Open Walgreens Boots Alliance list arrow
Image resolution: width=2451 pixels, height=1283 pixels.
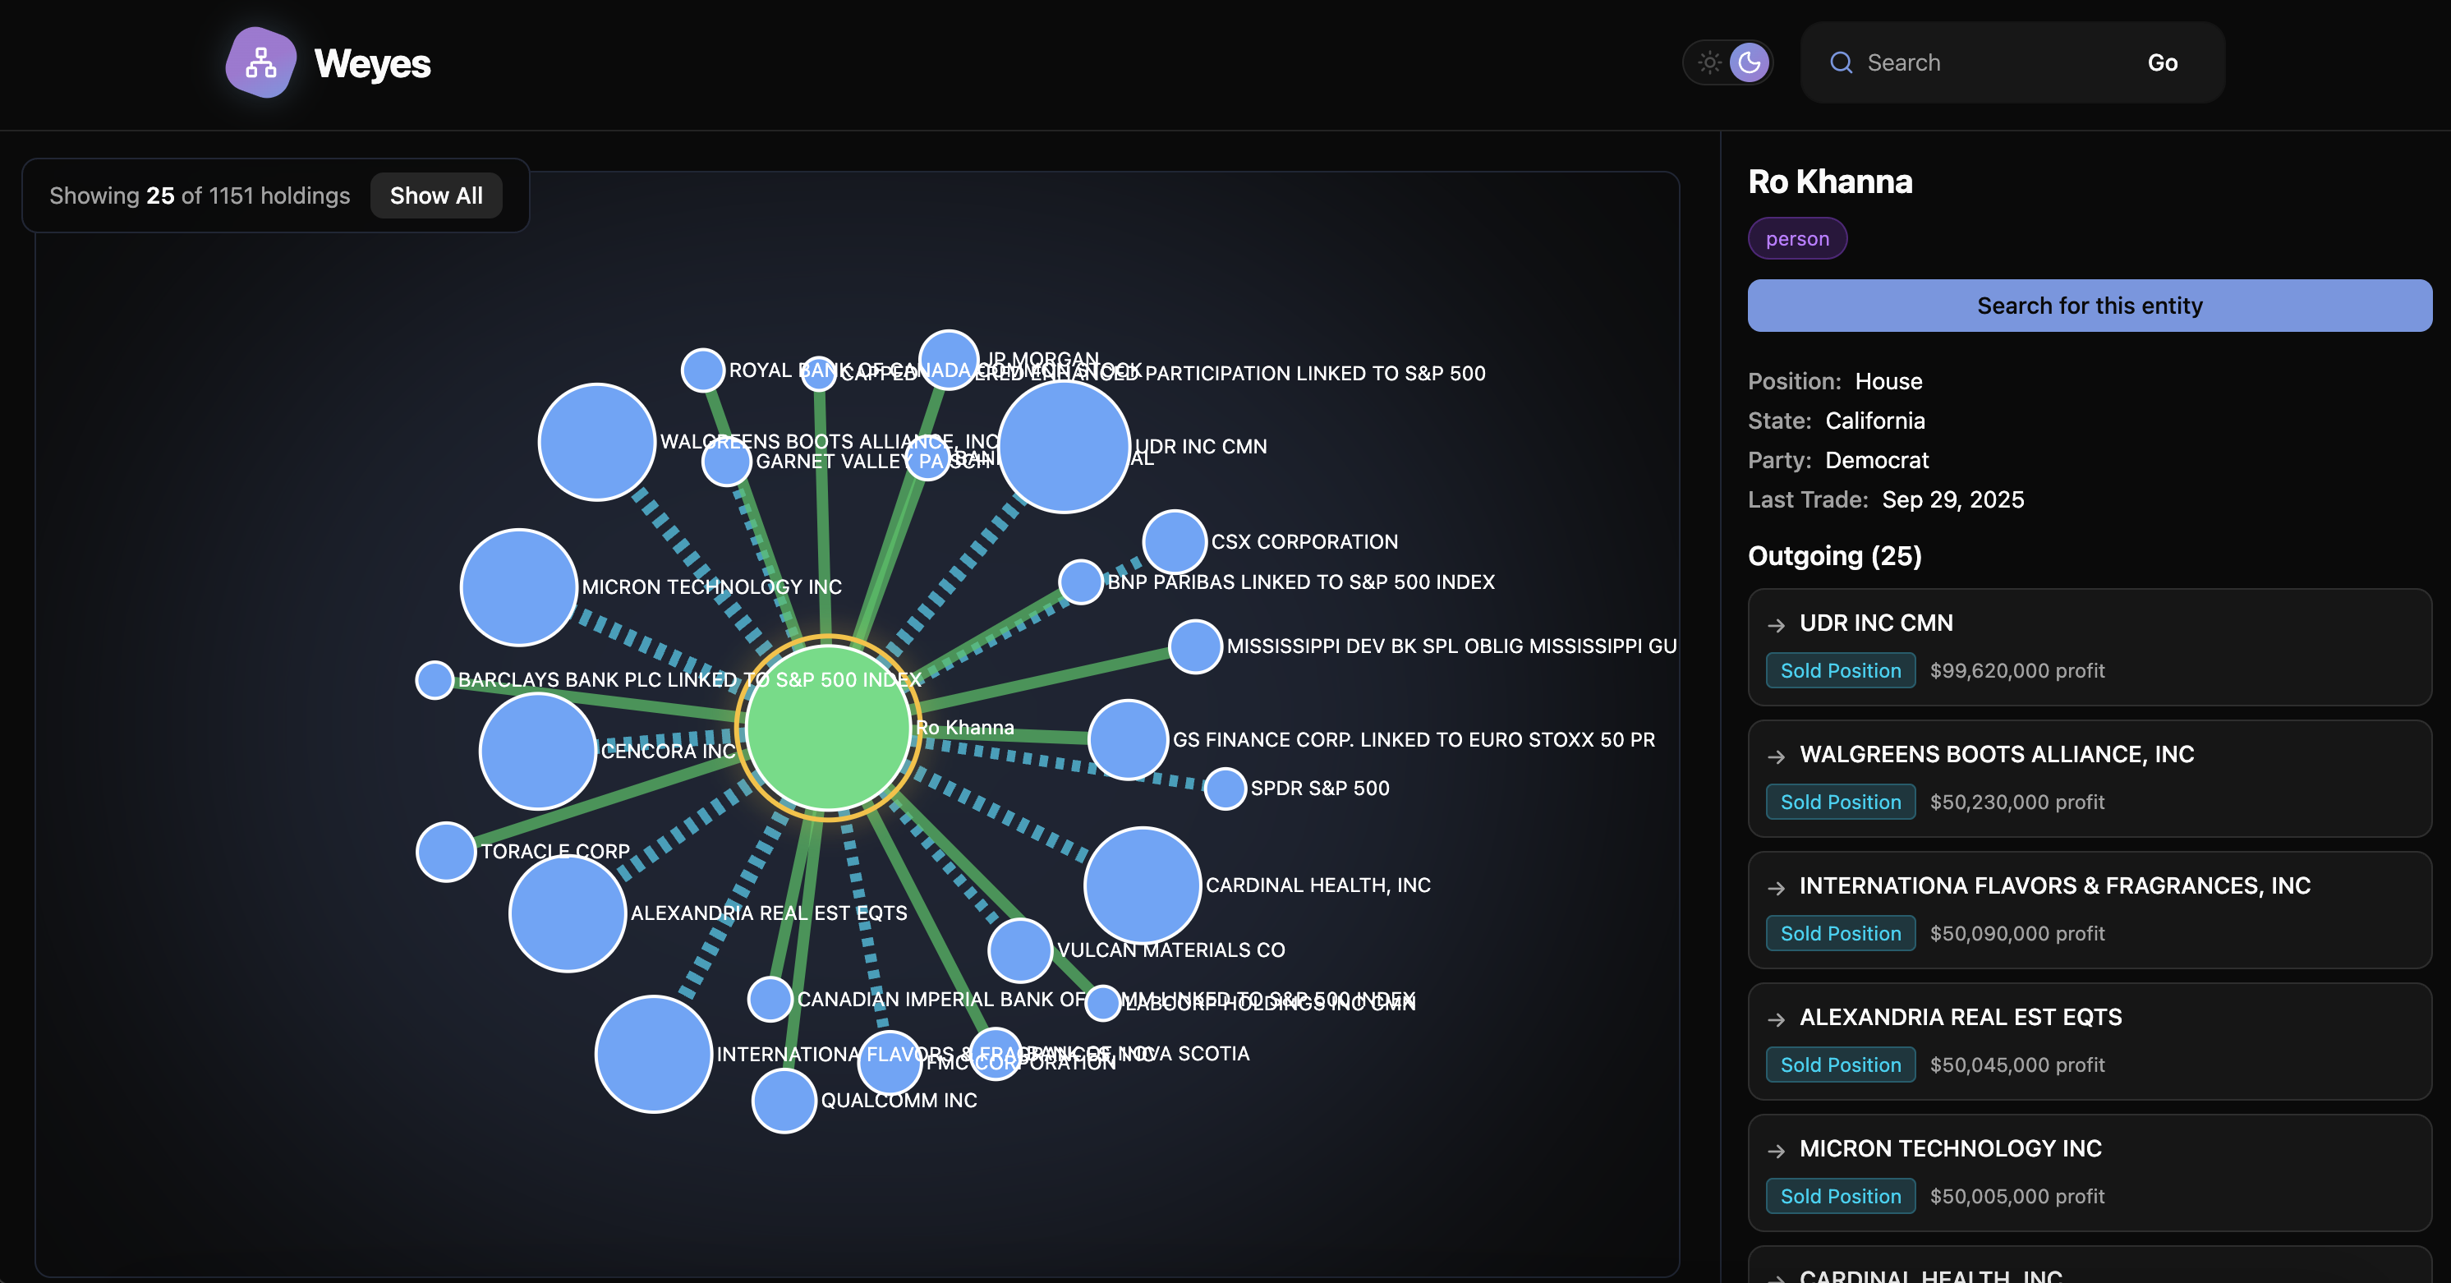(x=1776, y=756)
